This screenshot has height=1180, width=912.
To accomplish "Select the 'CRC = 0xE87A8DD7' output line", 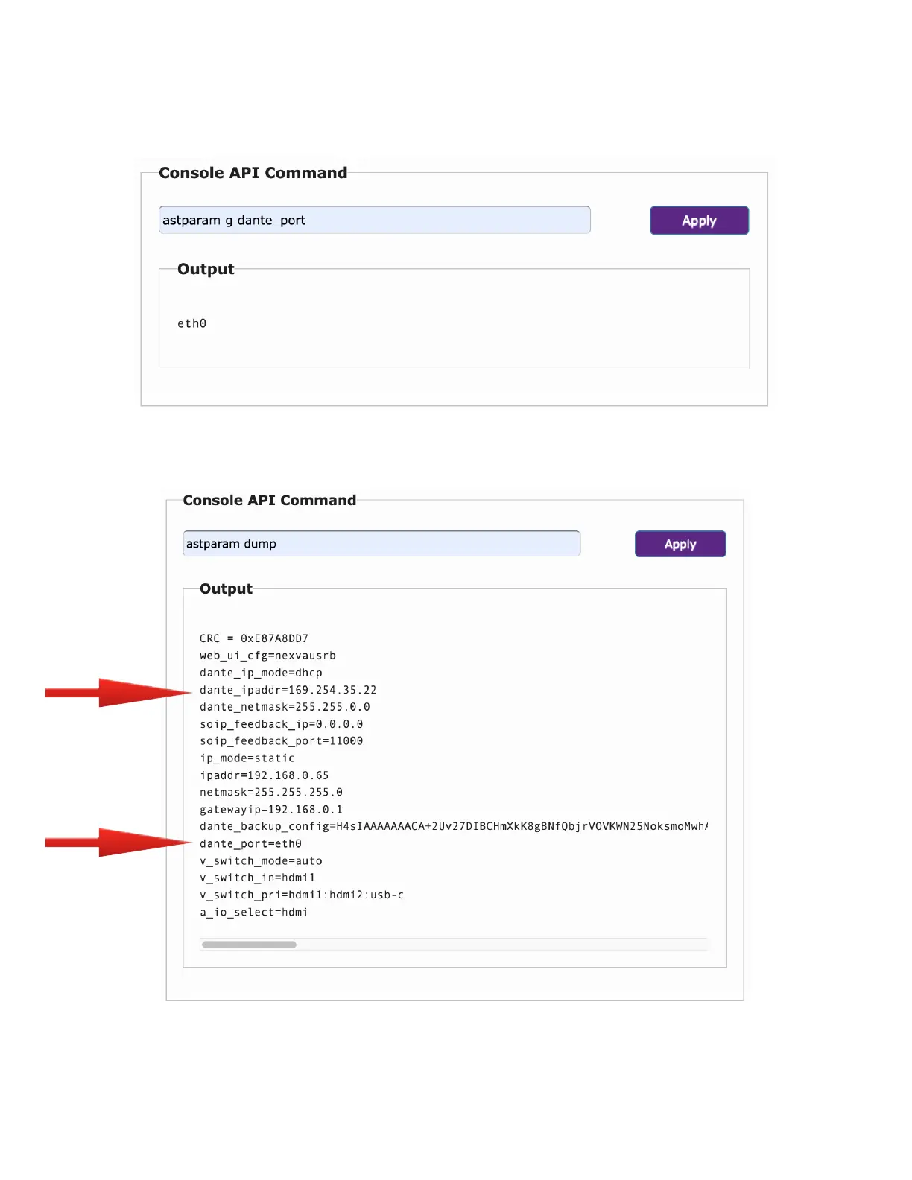I will coord(254,638).
